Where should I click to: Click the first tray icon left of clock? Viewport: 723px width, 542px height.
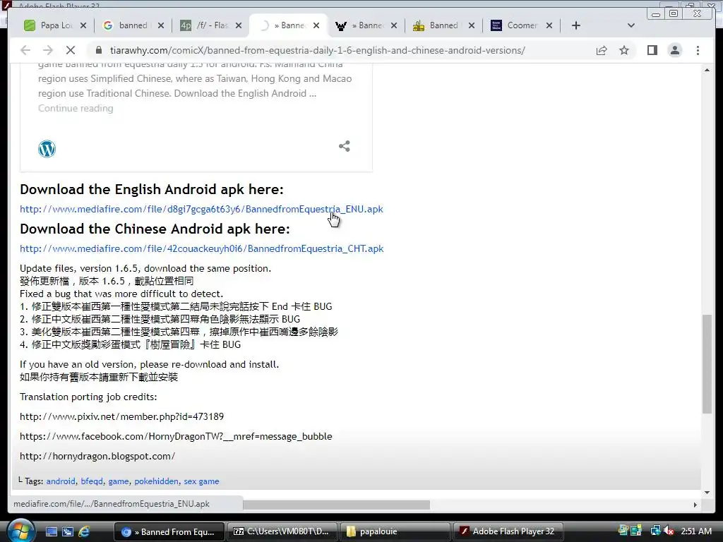click(x=623, y=531)
